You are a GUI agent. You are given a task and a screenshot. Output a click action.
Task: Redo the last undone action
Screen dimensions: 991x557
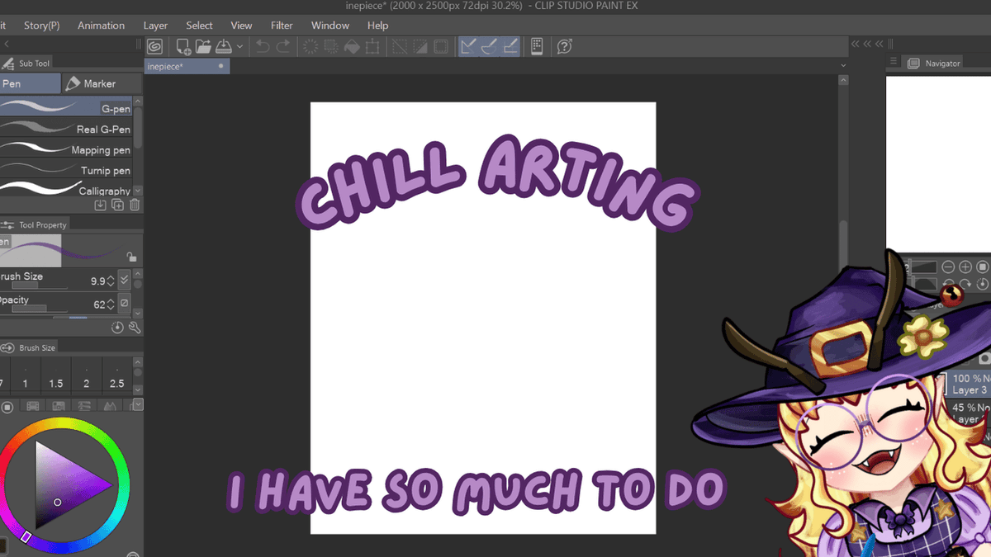(x=283, y=47)
